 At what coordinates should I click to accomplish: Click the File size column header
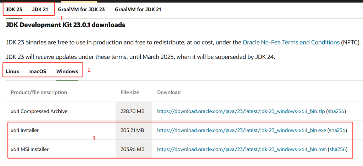click(130, 92)
